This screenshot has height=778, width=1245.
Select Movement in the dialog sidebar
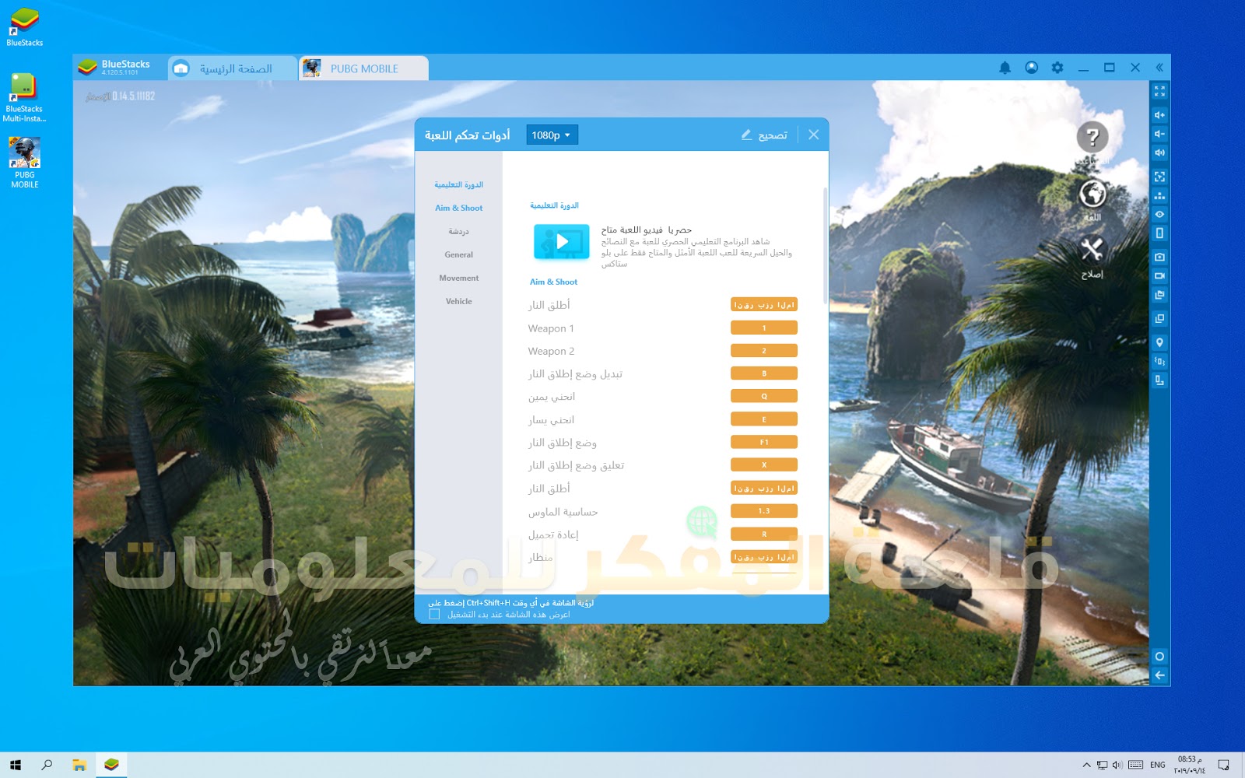tap(459, 279)
